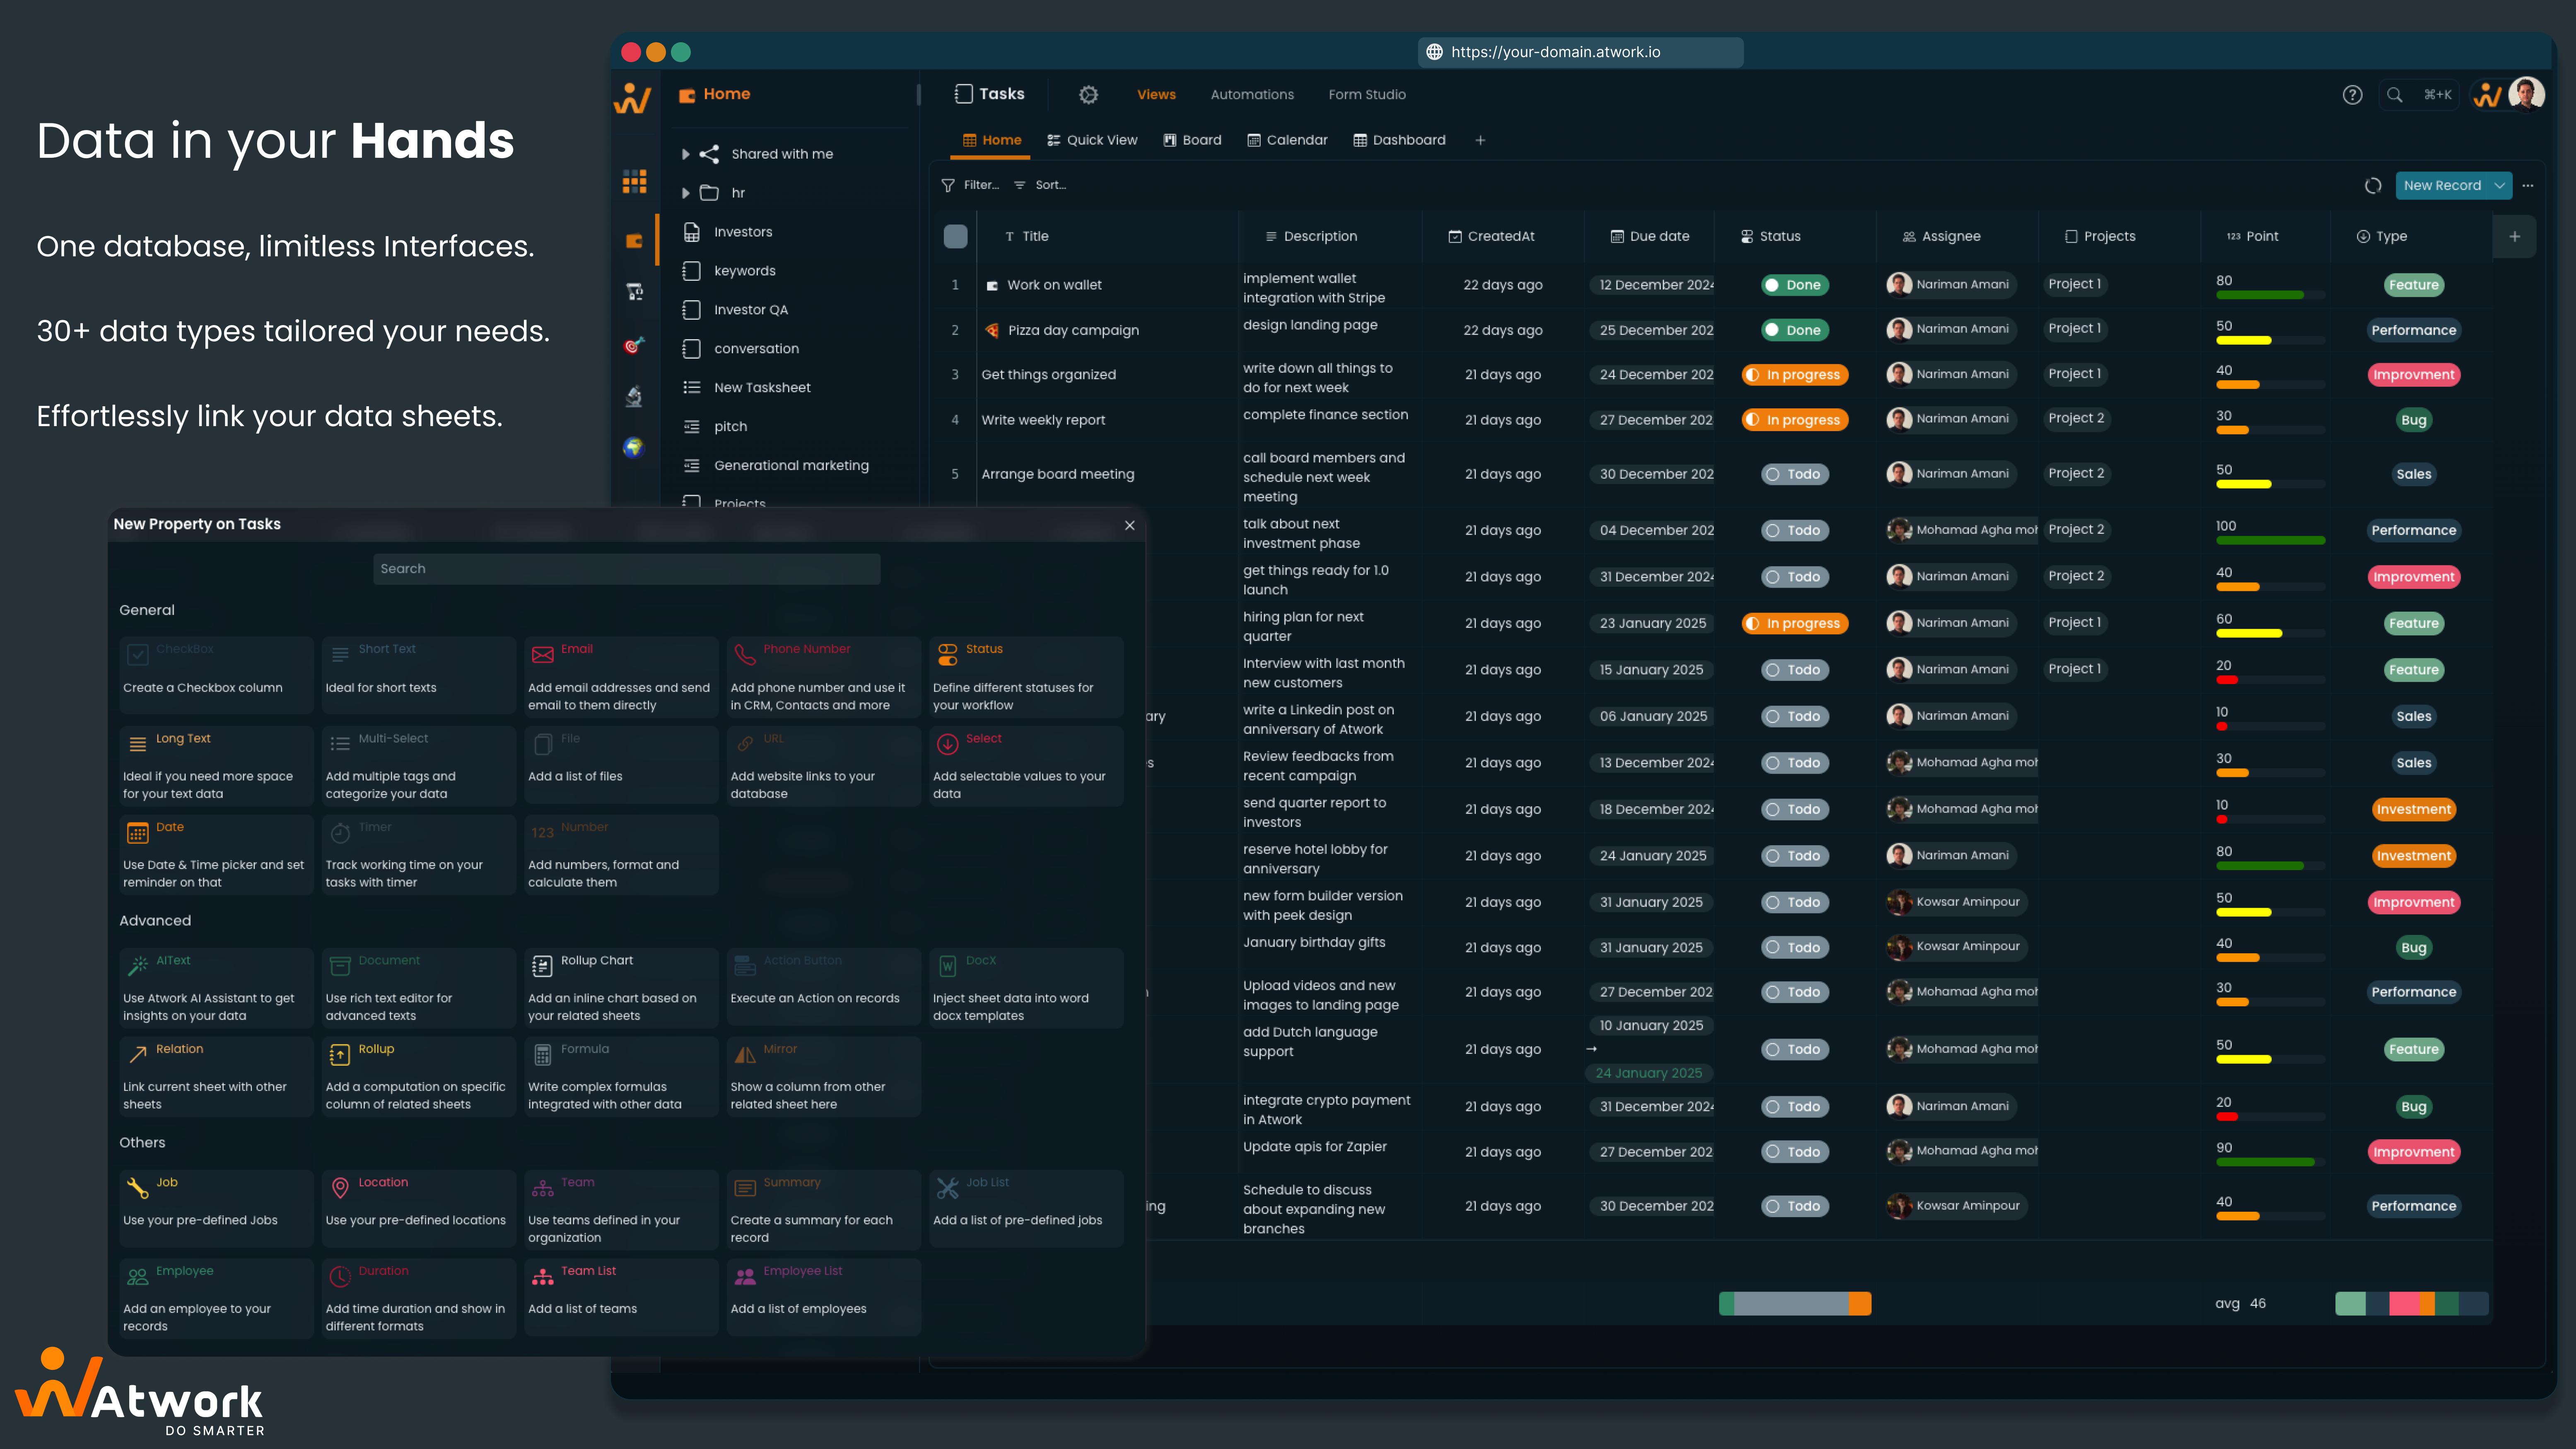Open Assignee column header menu
This screenshot has width=2576, height=1449.
coord(1941,236)
